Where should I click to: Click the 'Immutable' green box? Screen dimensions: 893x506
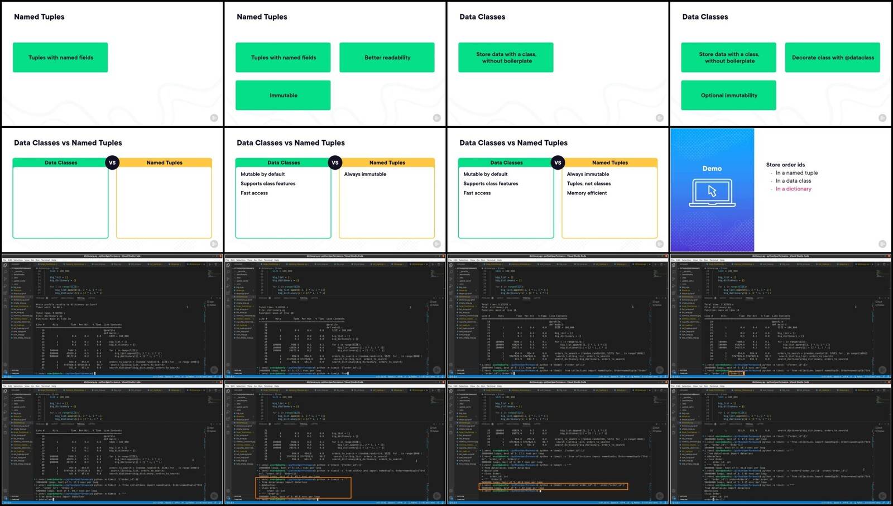tap(283, 96)
